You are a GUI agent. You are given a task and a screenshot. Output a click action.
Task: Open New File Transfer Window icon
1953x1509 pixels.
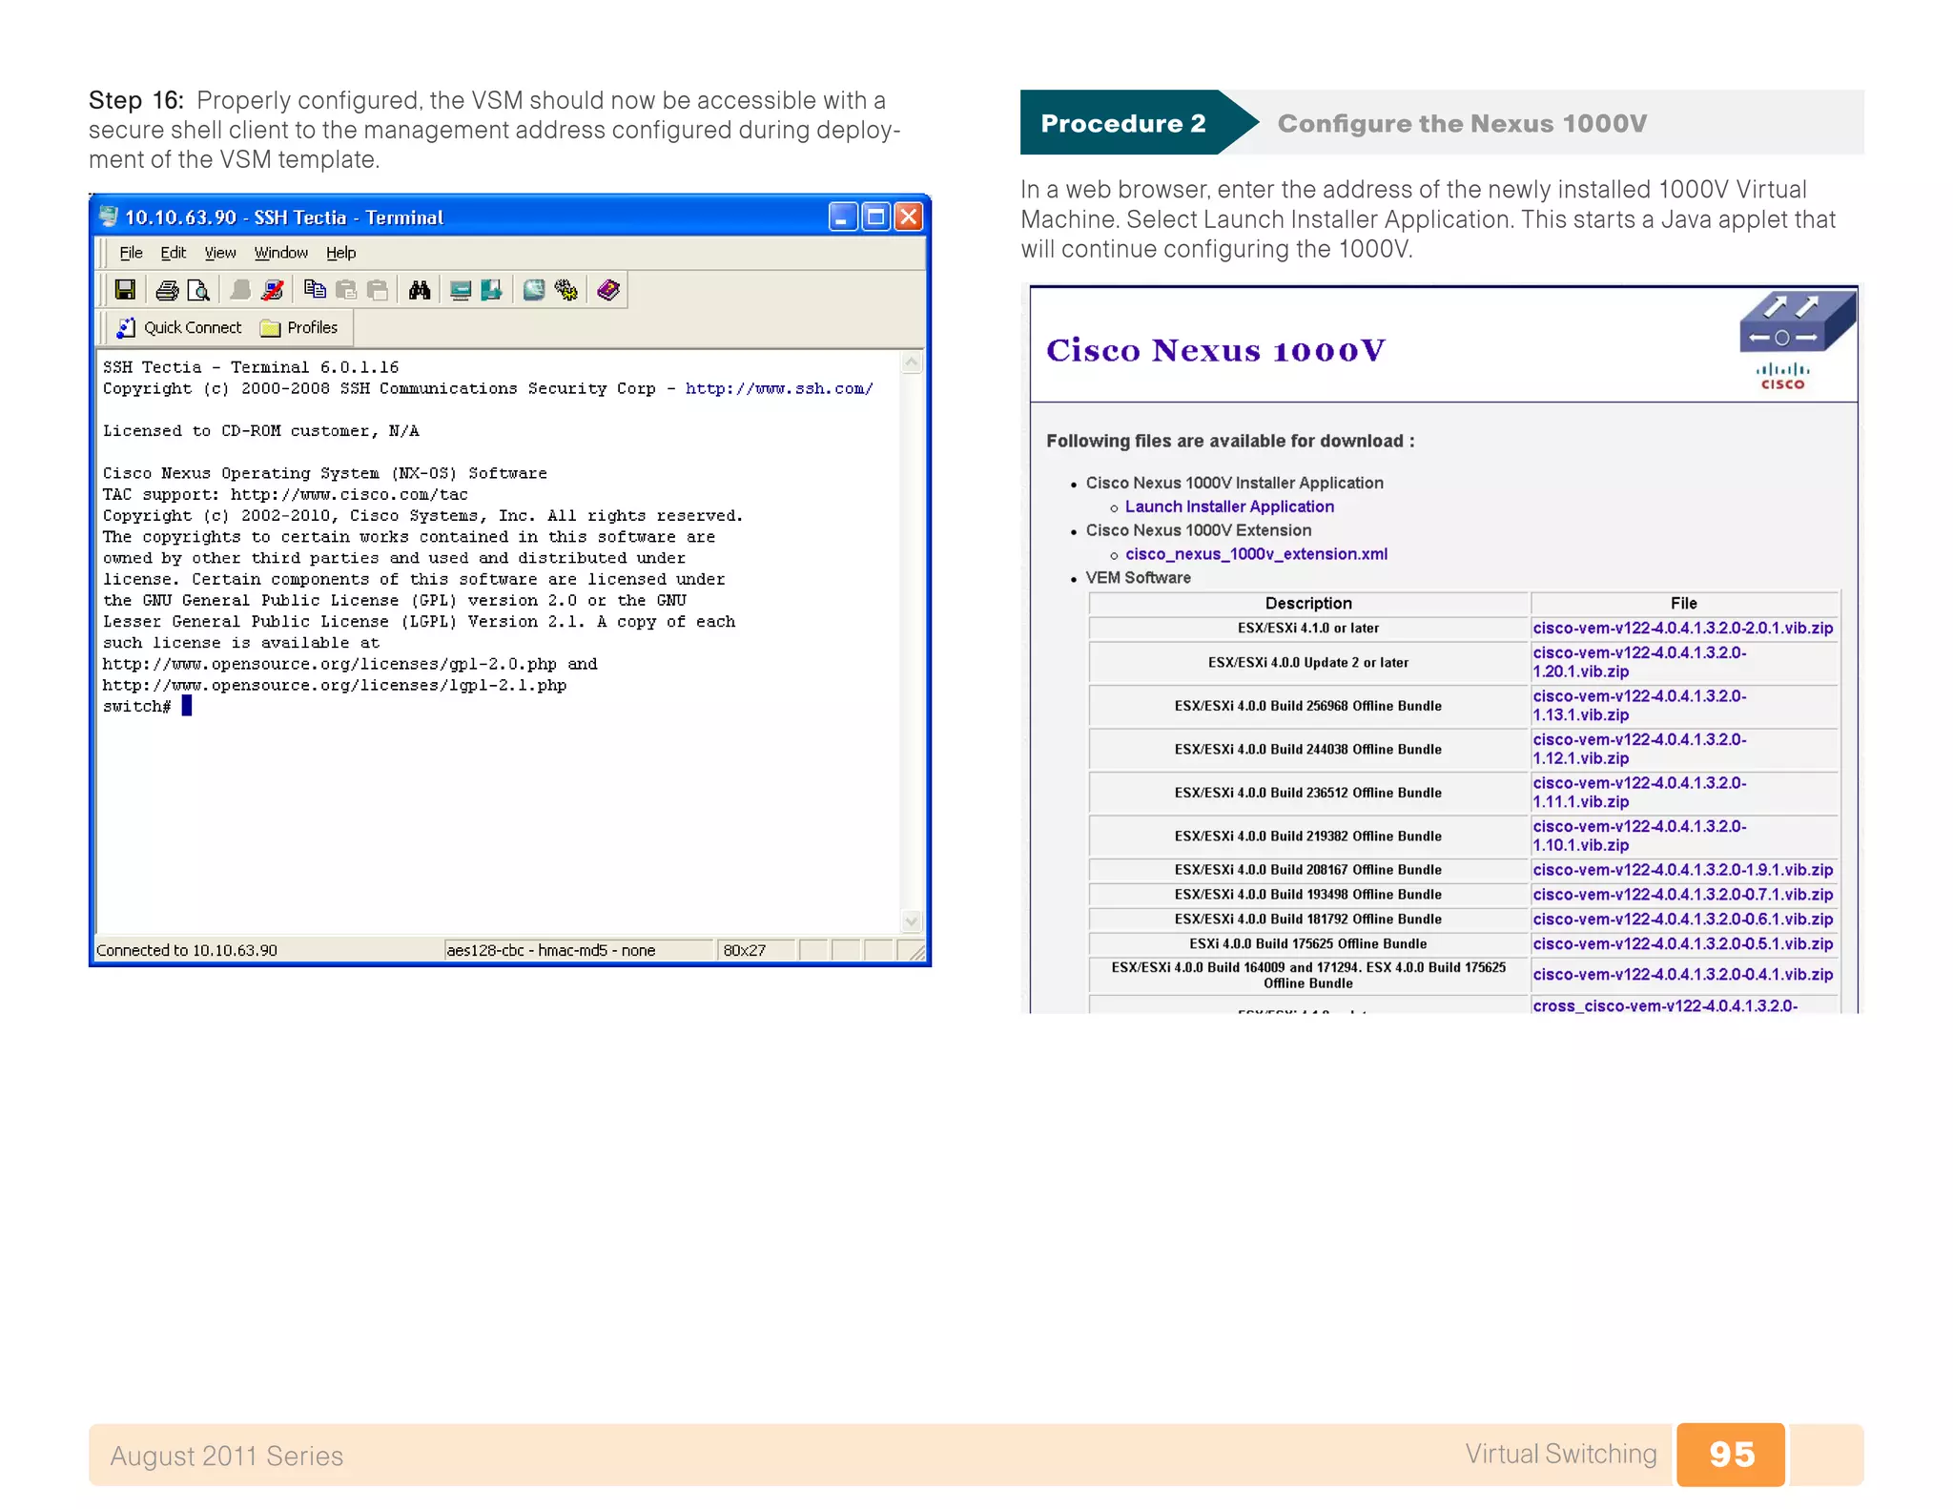[x=492, y=290]
